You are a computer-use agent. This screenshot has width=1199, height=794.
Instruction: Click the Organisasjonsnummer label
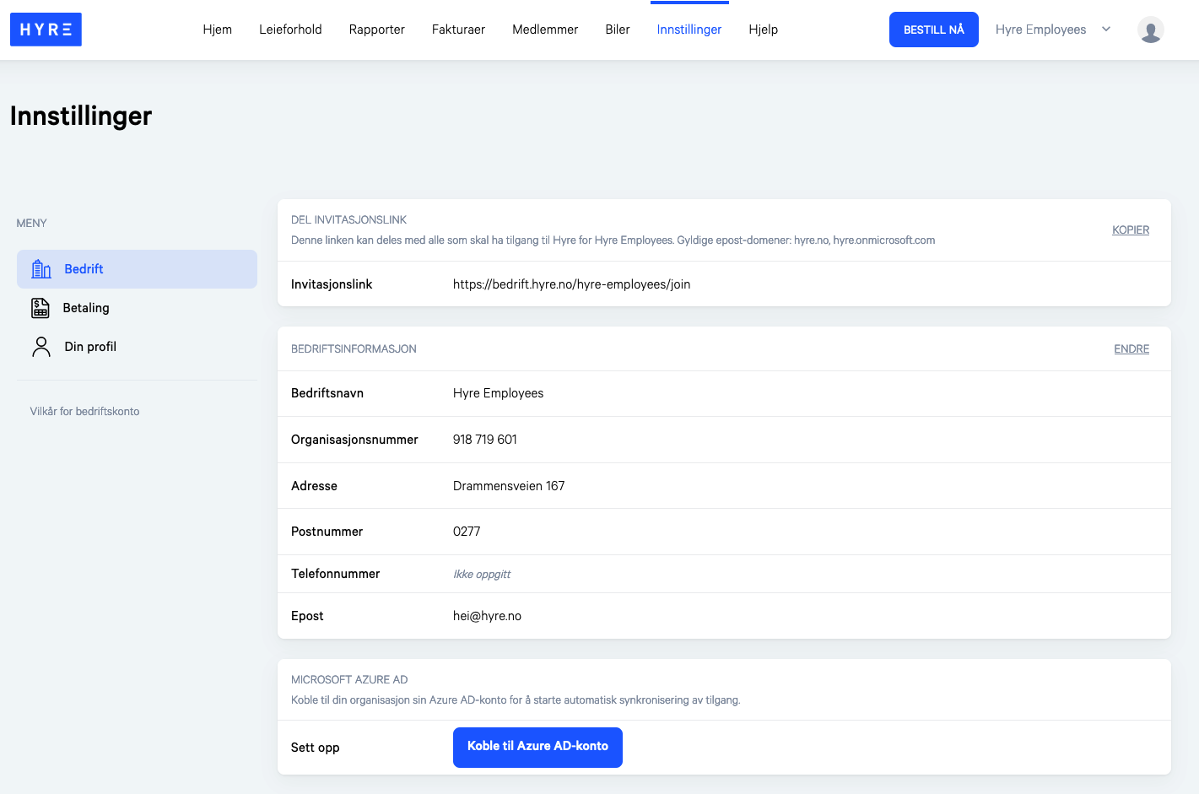point(354,440)
